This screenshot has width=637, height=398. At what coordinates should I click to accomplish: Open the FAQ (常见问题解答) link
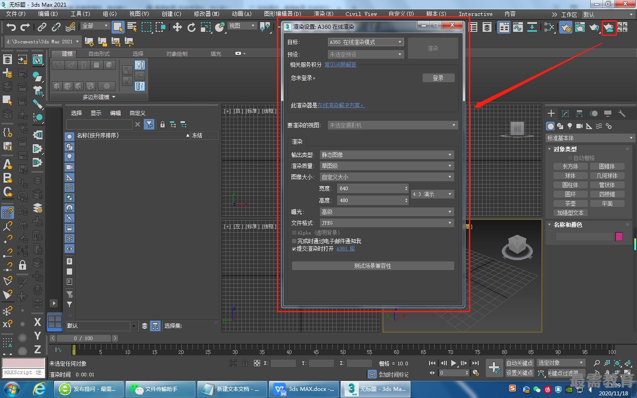[340, 65]
